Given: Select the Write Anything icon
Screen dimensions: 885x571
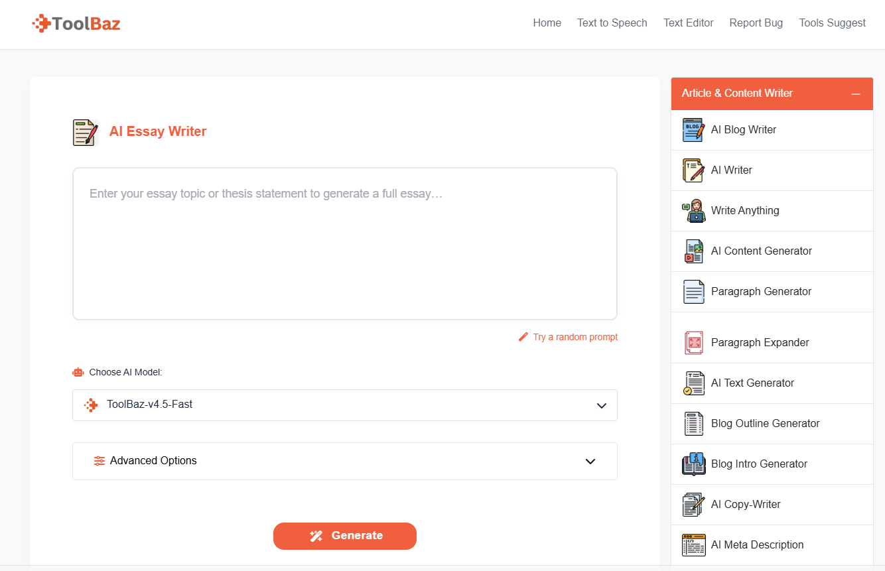Looking at the screenshot, I should [693, 211].
